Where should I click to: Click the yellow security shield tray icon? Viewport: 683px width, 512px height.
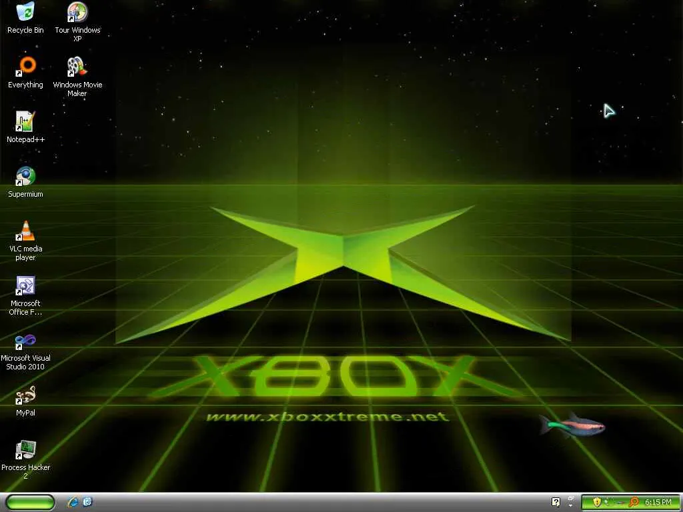(597, 502)
